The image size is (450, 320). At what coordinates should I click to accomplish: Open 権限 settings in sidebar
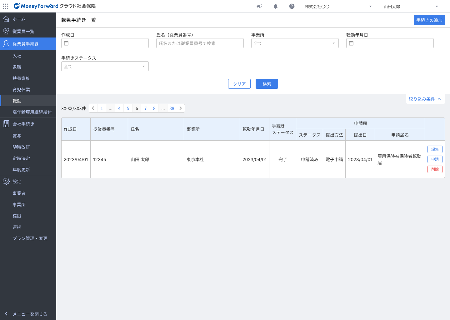coord(28,216)
